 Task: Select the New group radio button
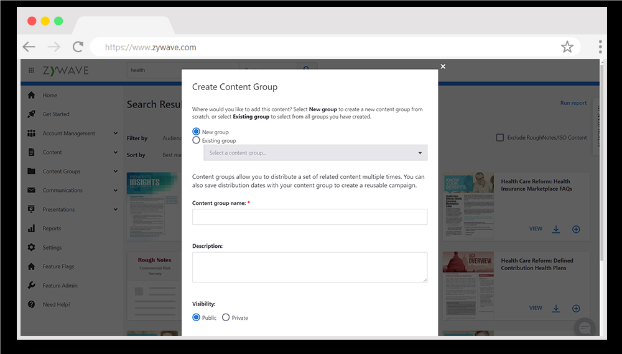[196, 132]
